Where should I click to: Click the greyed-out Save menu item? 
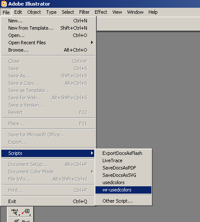(48, 68)
